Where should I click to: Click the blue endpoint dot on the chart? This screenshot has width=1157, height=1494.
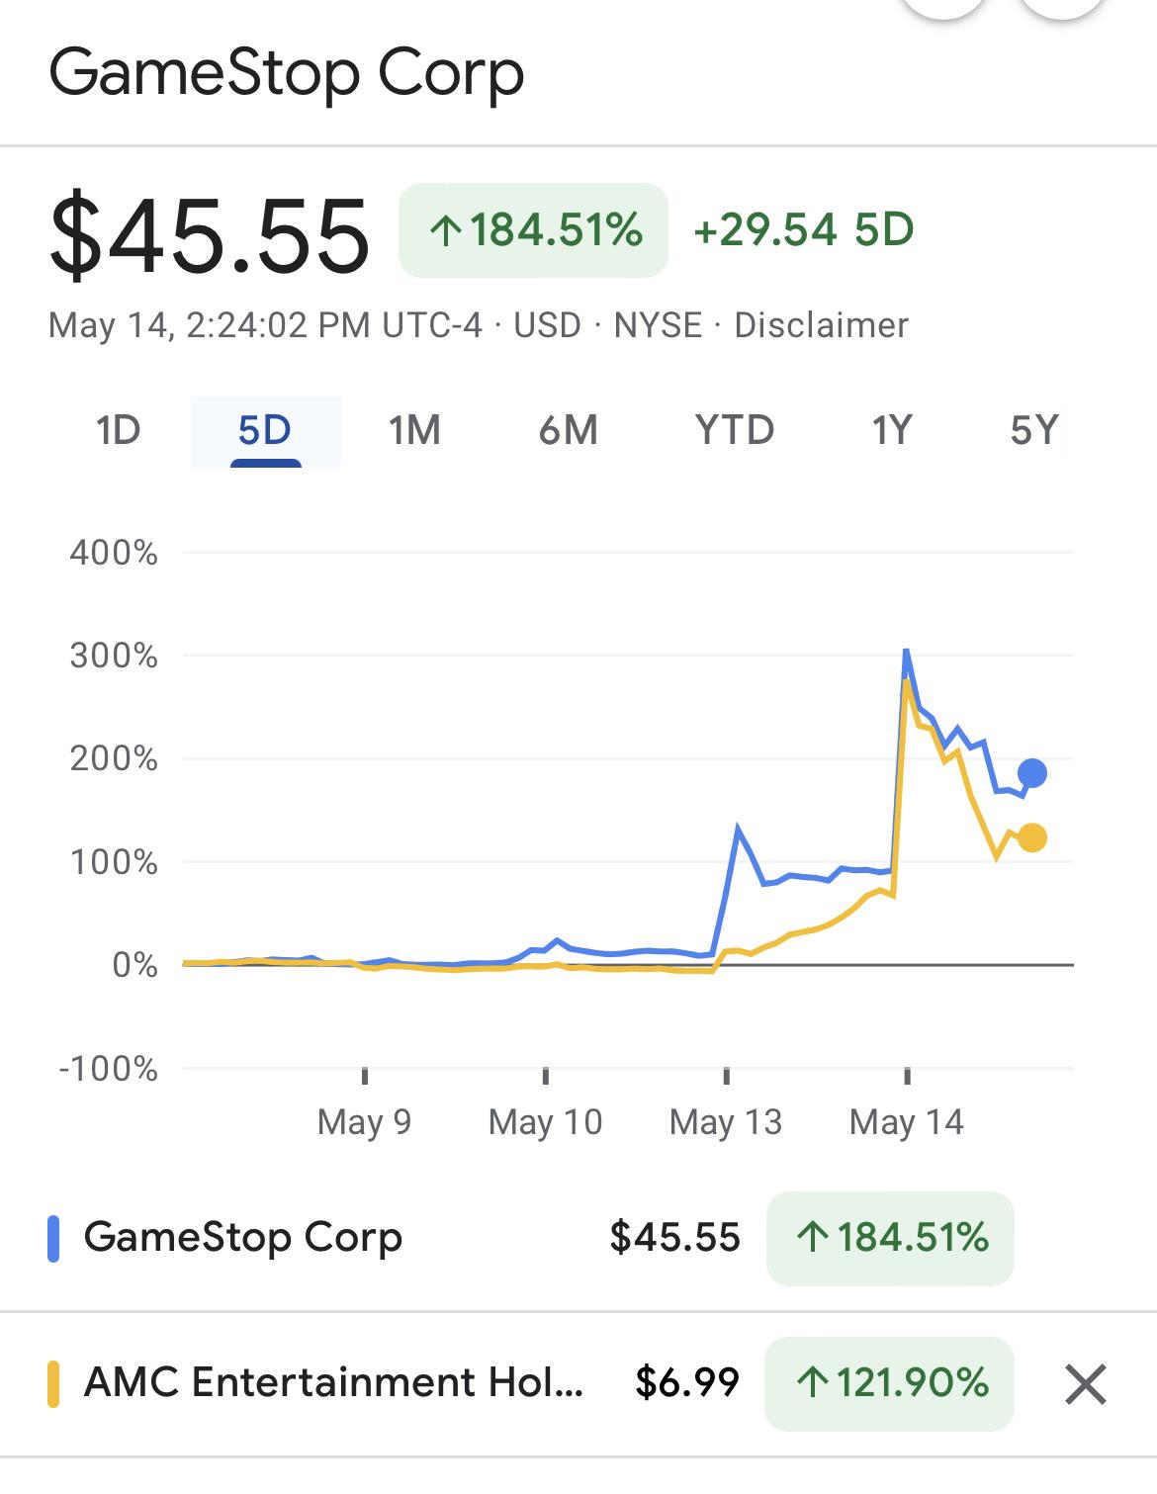(1031, 772)
